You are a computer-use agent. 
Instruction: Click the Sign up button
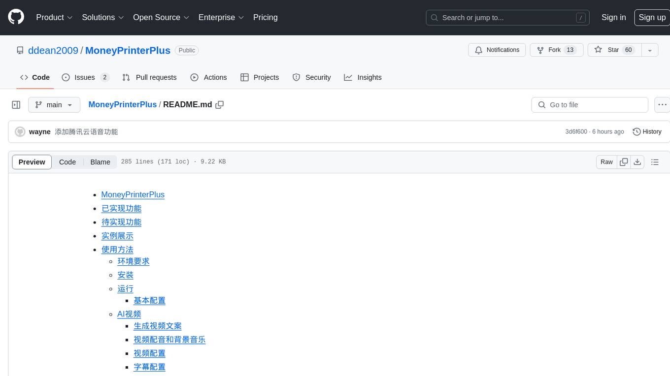point(652,17)
